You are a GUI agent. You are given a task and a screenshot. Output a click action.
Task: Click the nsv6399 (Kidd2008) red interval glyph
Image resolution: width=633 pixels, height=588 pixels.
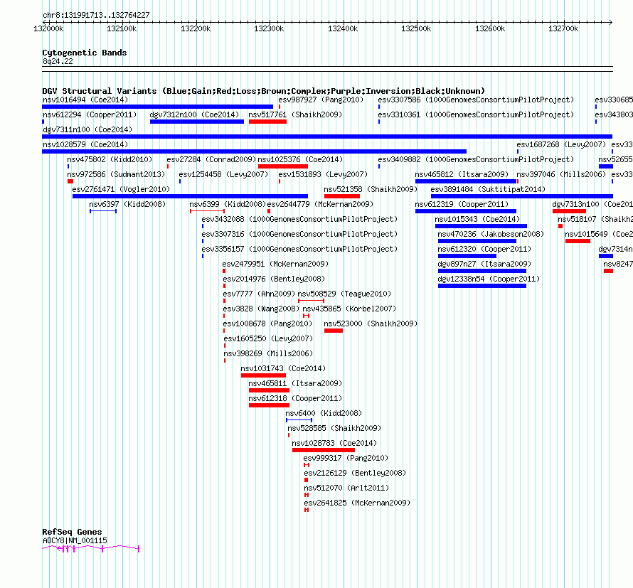(x=207, y=211)
